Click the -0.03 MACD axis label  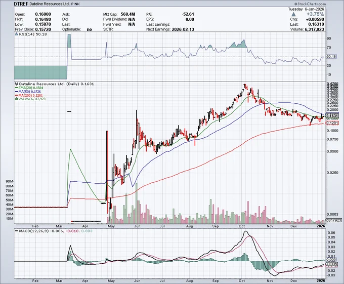point(330,275)
